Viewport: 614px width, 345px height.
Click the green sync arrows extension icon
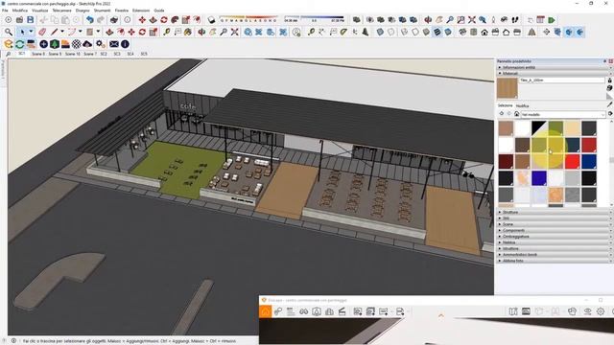[19, 44]
